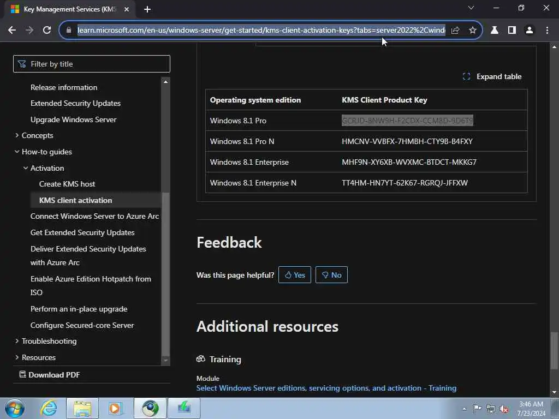
Task: Click the HMCNV-VVBFX-7HMBH-CTY9B-B4FXY key
Action: 407,141
